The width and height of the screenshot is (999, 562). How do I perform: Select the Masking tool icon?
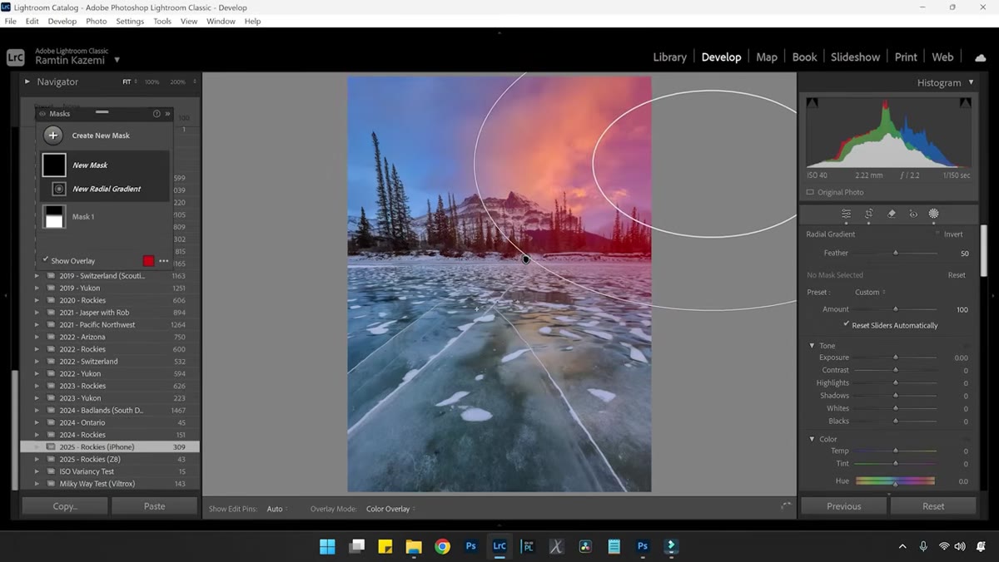coord(934,214)
